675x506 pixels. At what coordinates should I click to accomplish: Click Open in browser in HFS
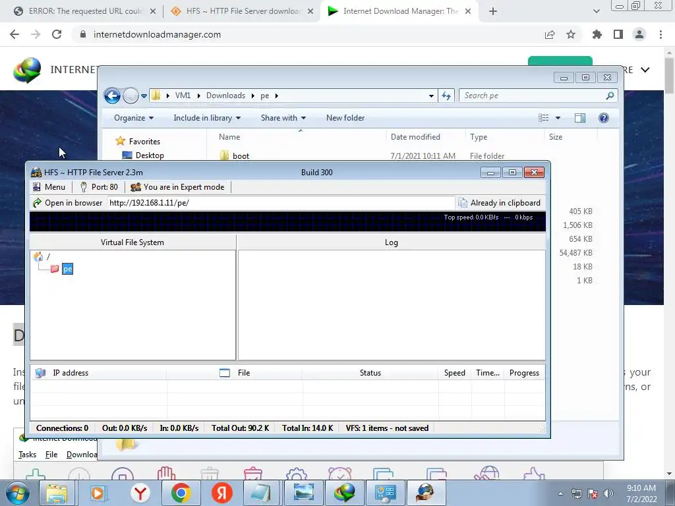coord(68,203)
